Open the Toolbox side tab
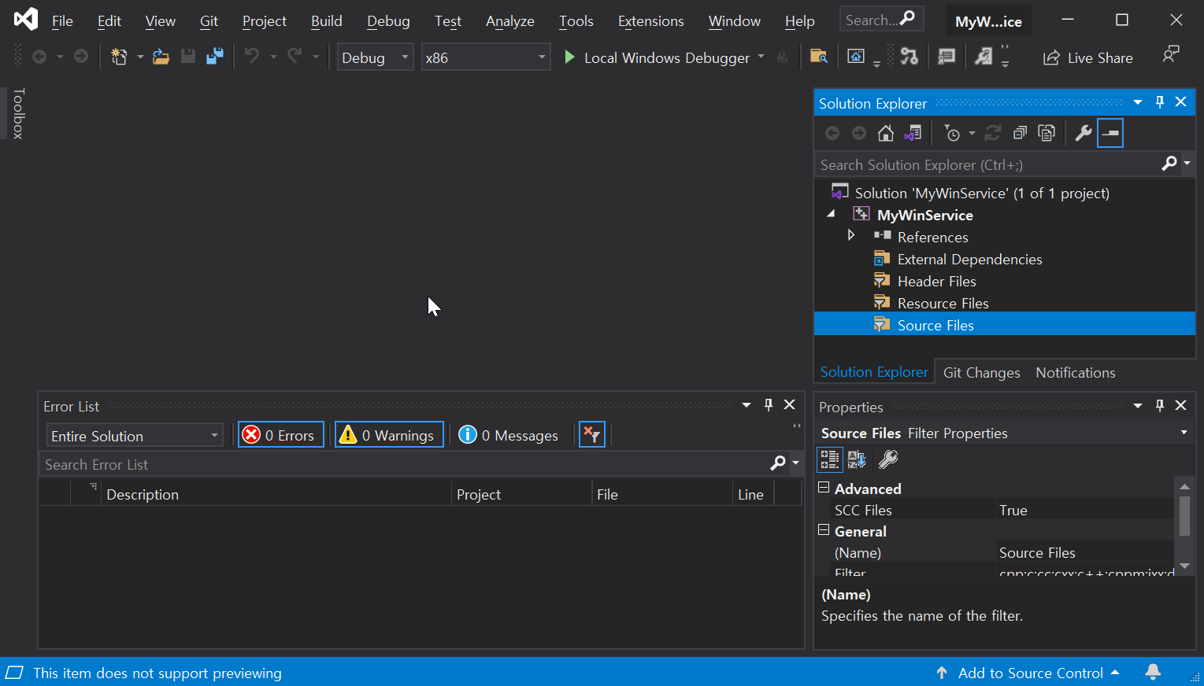This screenshot has height=686, width=1204. click(18, 114)
